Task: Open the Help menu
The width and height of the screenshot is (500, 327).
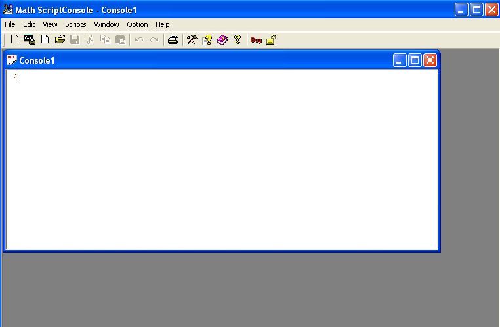Action: (x=162, y=24)
